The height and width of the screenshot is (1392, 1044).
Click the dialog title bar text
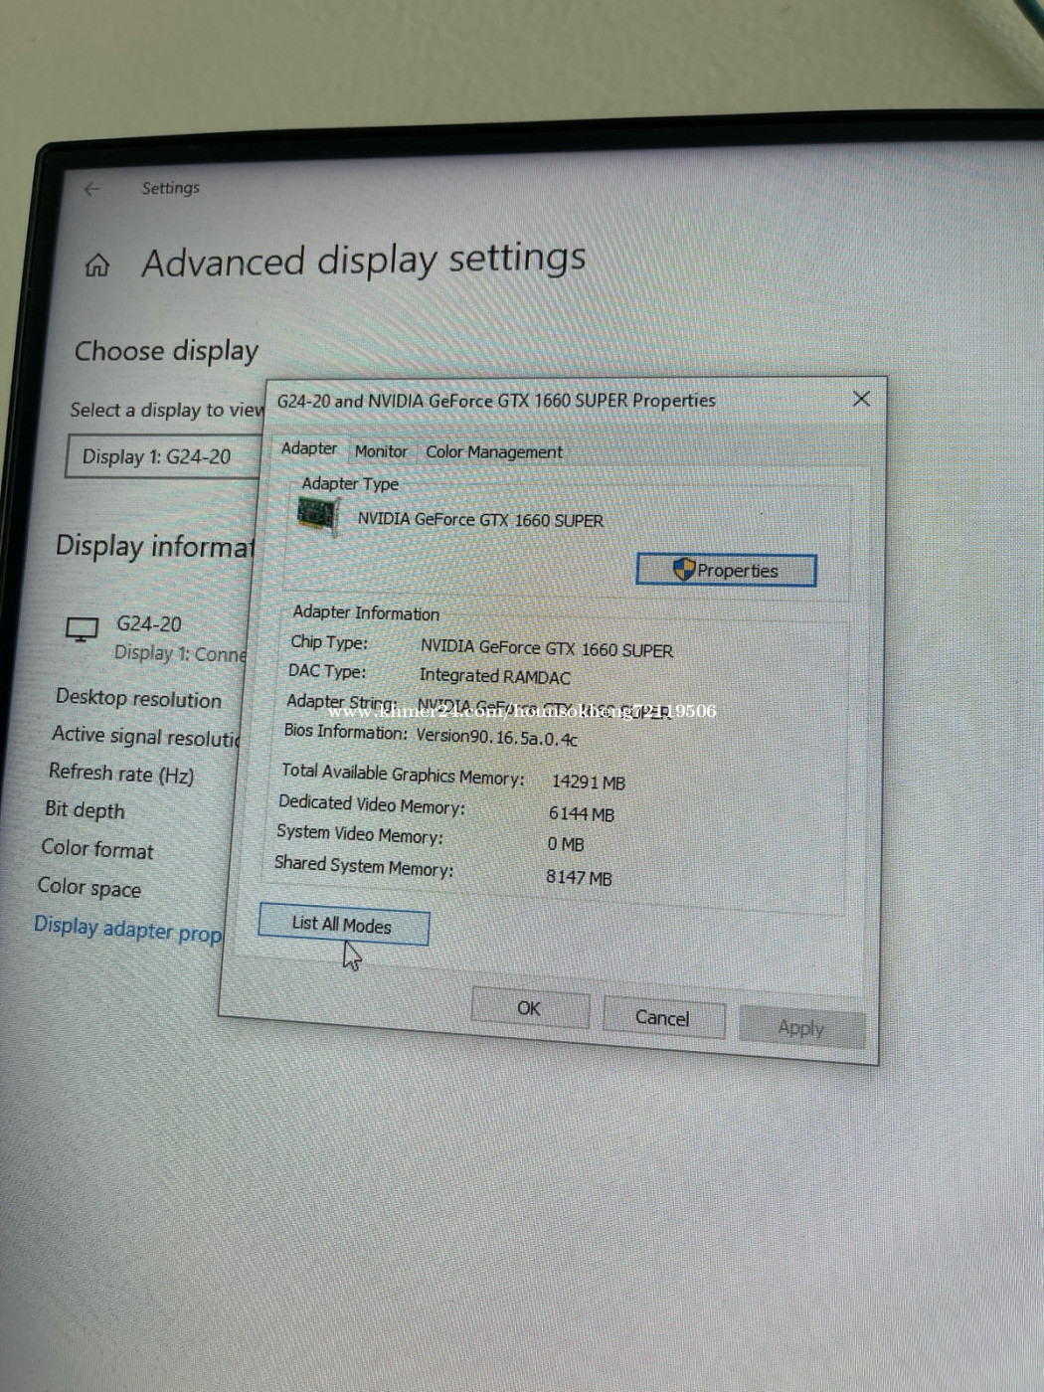tap(496, 401)
